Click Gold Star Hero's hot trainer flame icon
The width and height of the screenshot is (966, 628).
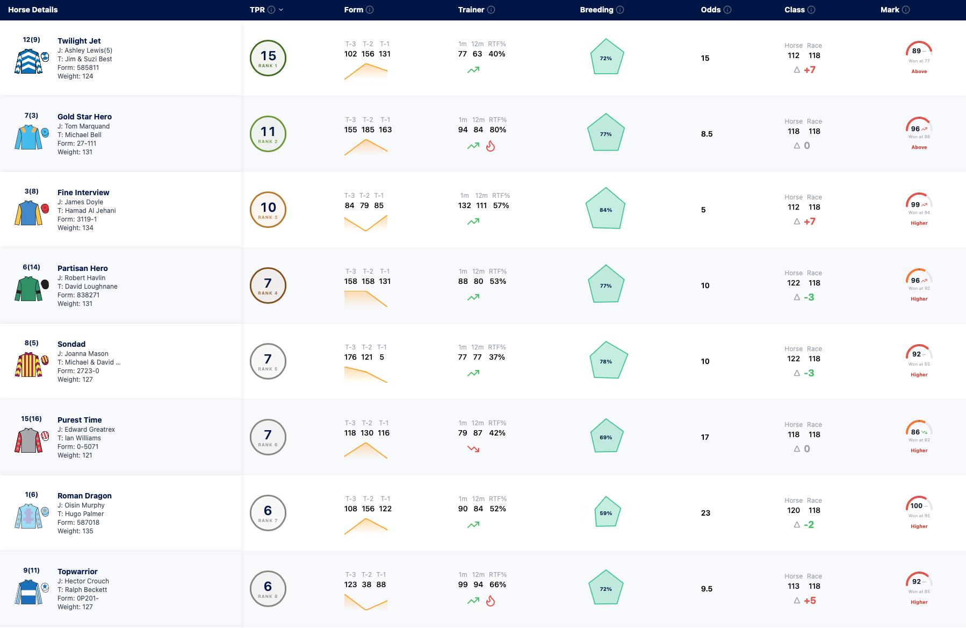(491, 146)
